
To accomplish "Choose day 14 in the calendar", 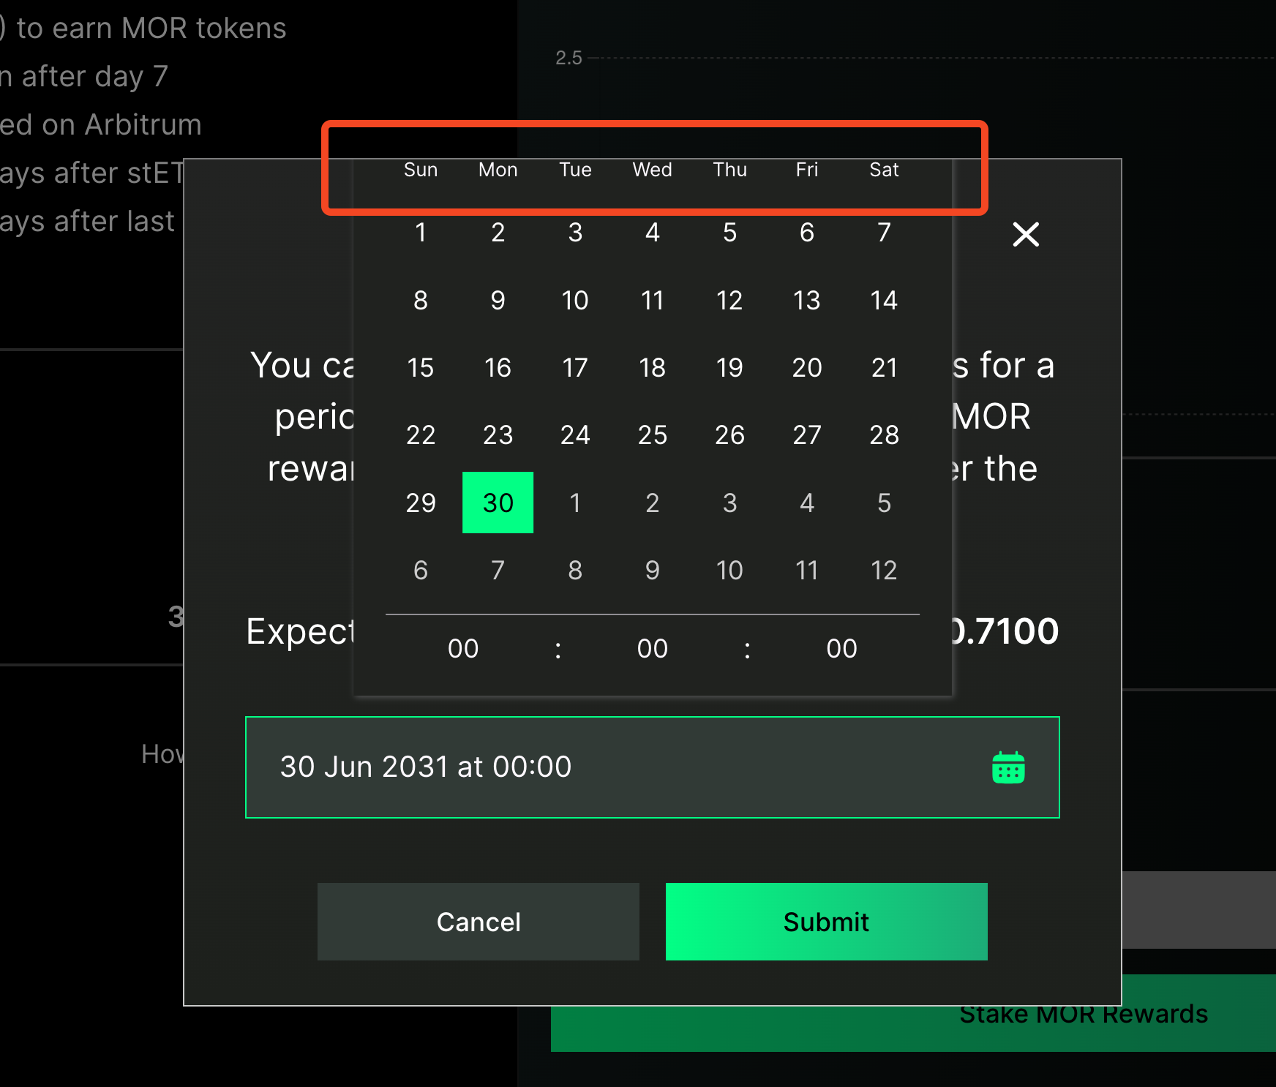I will 884,300.
